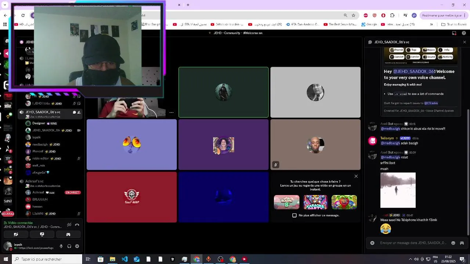Disconnect from voice call with hang-up icon
Image resolution: width=470 pixels, height=264 pixels.
point(77,225)
